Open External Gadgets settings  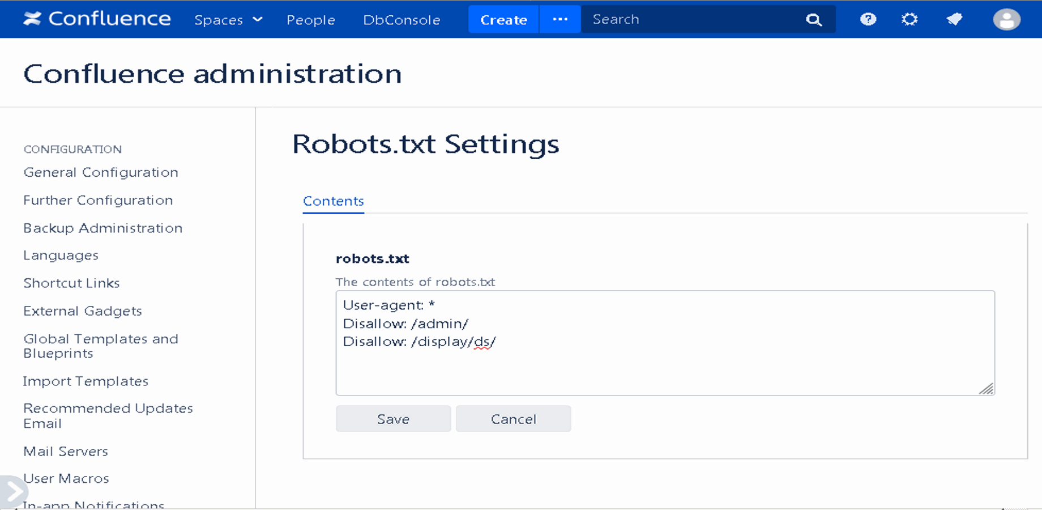pyautogui.click(x=83, y=311)
